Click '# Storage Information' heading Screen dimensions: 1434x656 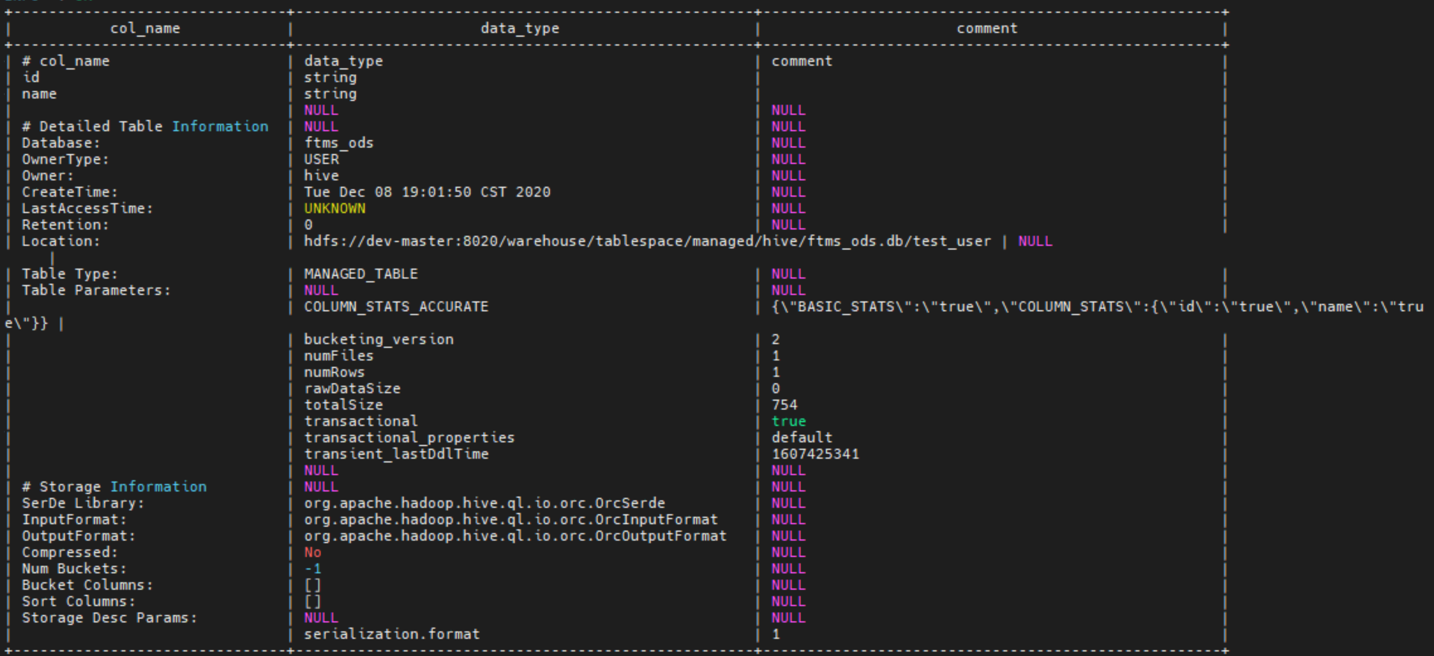(114, 487)
